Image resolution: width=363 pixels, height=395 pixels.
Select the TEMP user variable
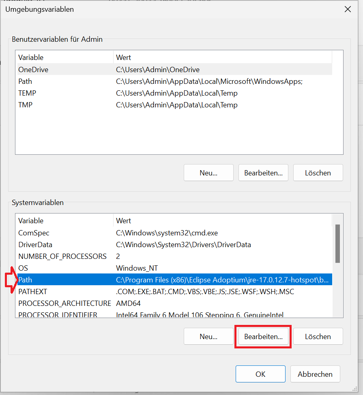click(x=174, y=93)
